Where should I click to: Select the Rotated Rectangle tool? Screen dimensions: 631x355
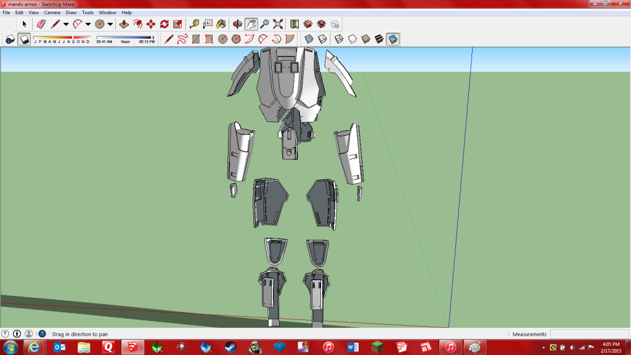209,39
